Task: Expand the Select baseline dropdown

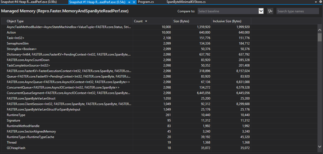Action: [261, 11]
